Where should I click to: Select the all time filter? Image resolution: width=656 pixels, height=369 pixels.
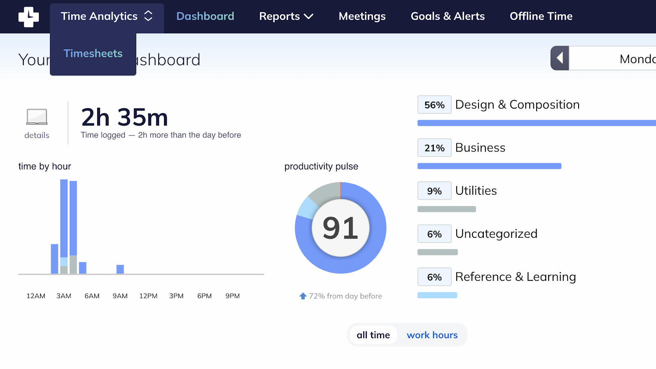(373, 335)
